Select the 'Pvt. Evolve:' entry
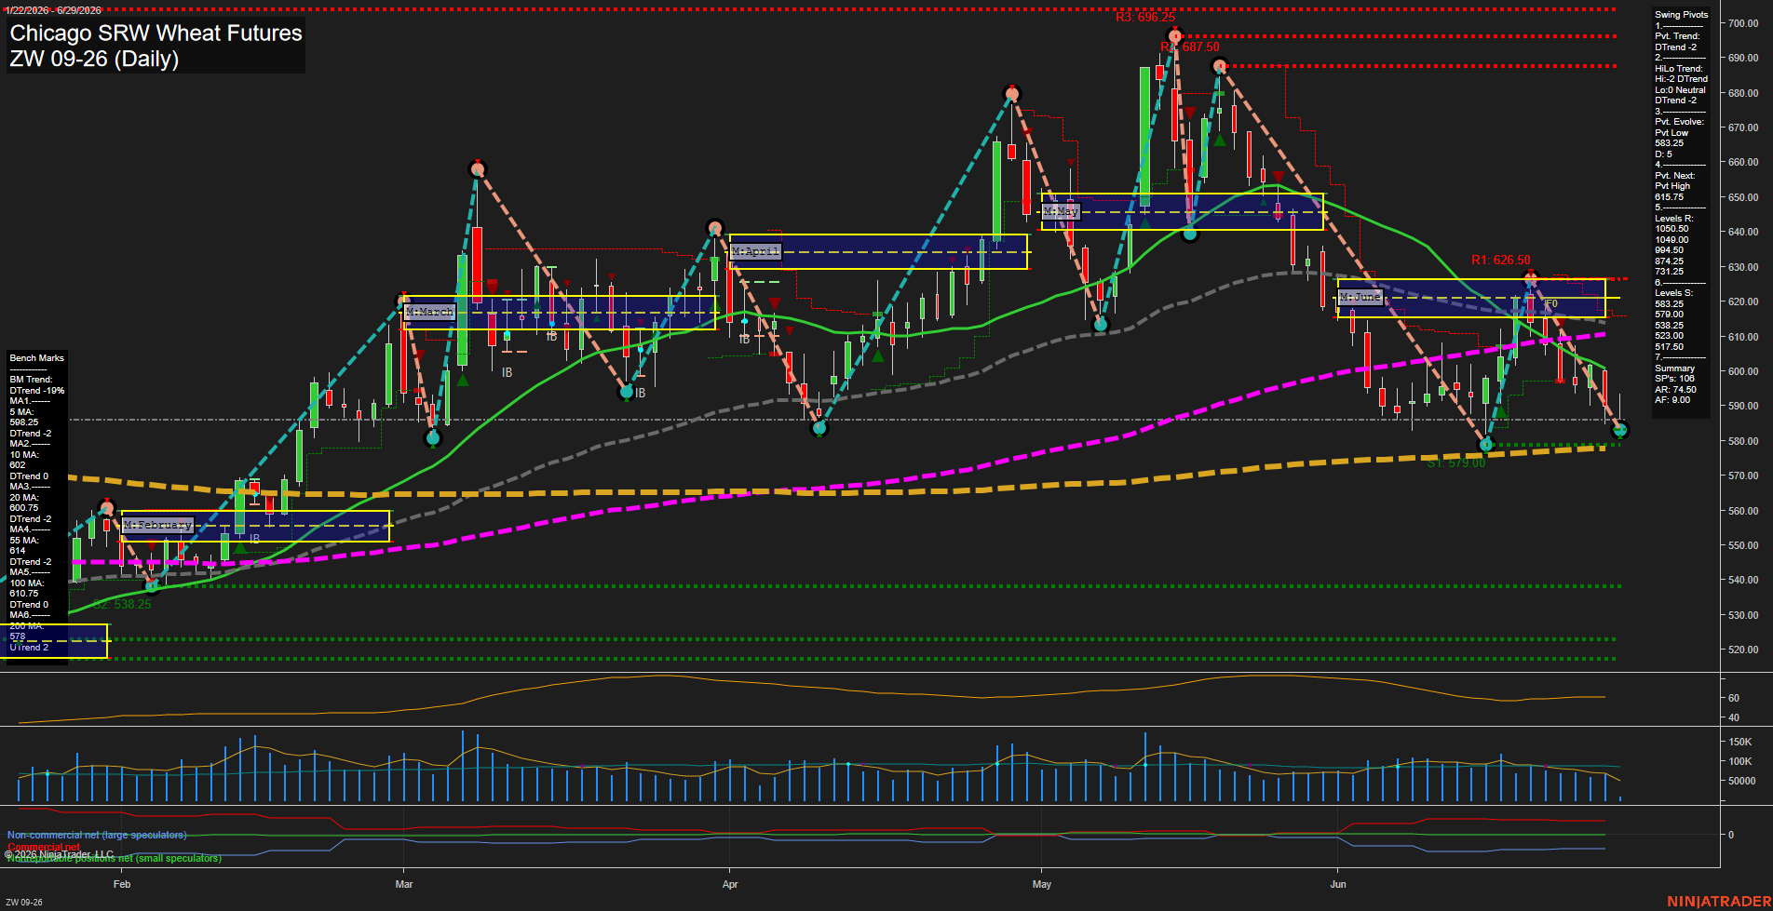Image resolution: width=1773 pixels, height=911 pixels. (1679, 122)
